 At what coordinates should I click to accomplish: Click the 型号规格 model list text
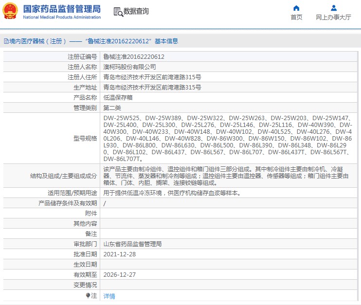click(228, 138)
